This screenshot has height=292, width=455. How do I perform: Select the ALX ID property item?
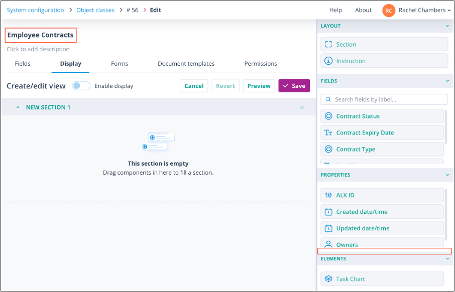pos(382,195)
